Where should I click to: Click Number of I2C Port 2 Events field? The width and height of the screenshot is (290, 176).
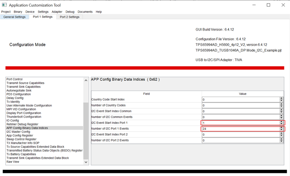pyautogui.click(x=241, y=140)
